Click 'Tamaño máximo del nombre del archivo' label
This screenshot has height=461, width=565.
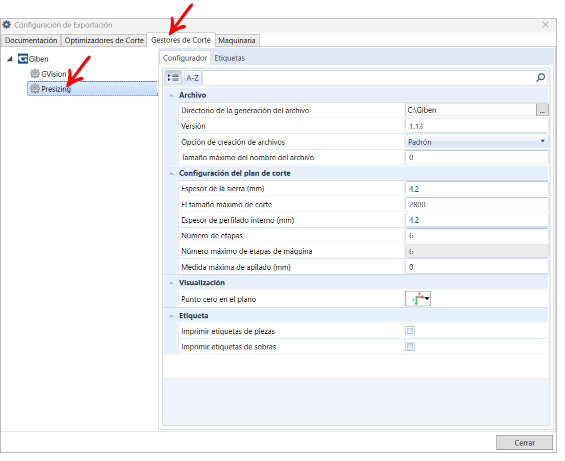pos(247,158)
